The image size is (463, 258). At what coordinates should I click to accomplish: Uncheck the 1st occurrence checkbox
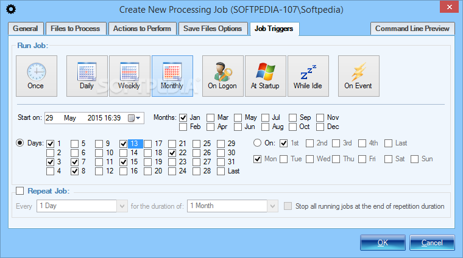point(284,144)
